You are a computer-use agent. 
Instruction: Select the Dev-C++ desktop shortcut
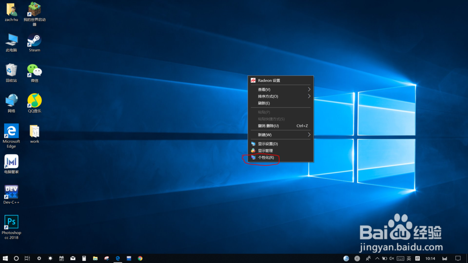tap(11, 194)
